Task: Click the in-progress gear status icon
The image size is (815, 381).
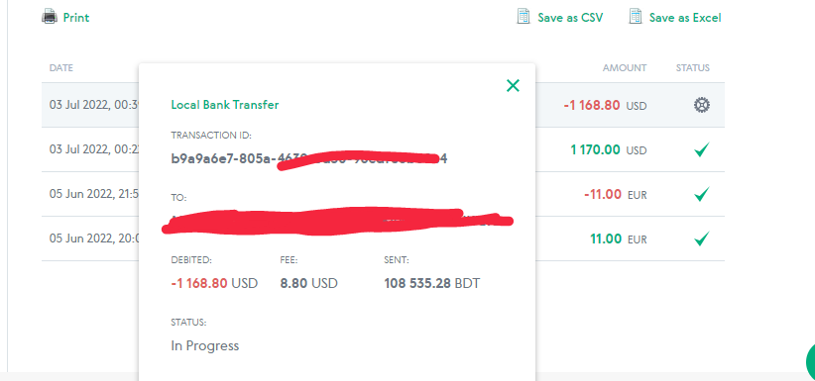Action: 701,105
